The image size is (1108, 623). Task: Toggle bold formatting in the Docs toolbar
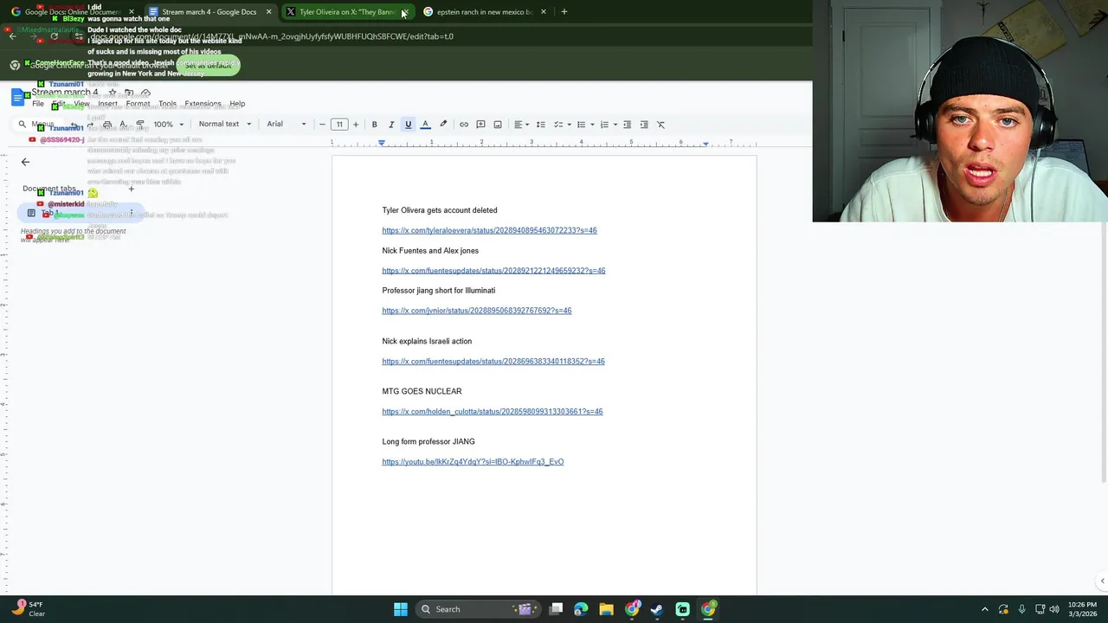pos(374,125)
